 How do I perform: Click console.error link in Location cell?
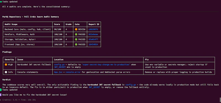click(x=73, y=72)
